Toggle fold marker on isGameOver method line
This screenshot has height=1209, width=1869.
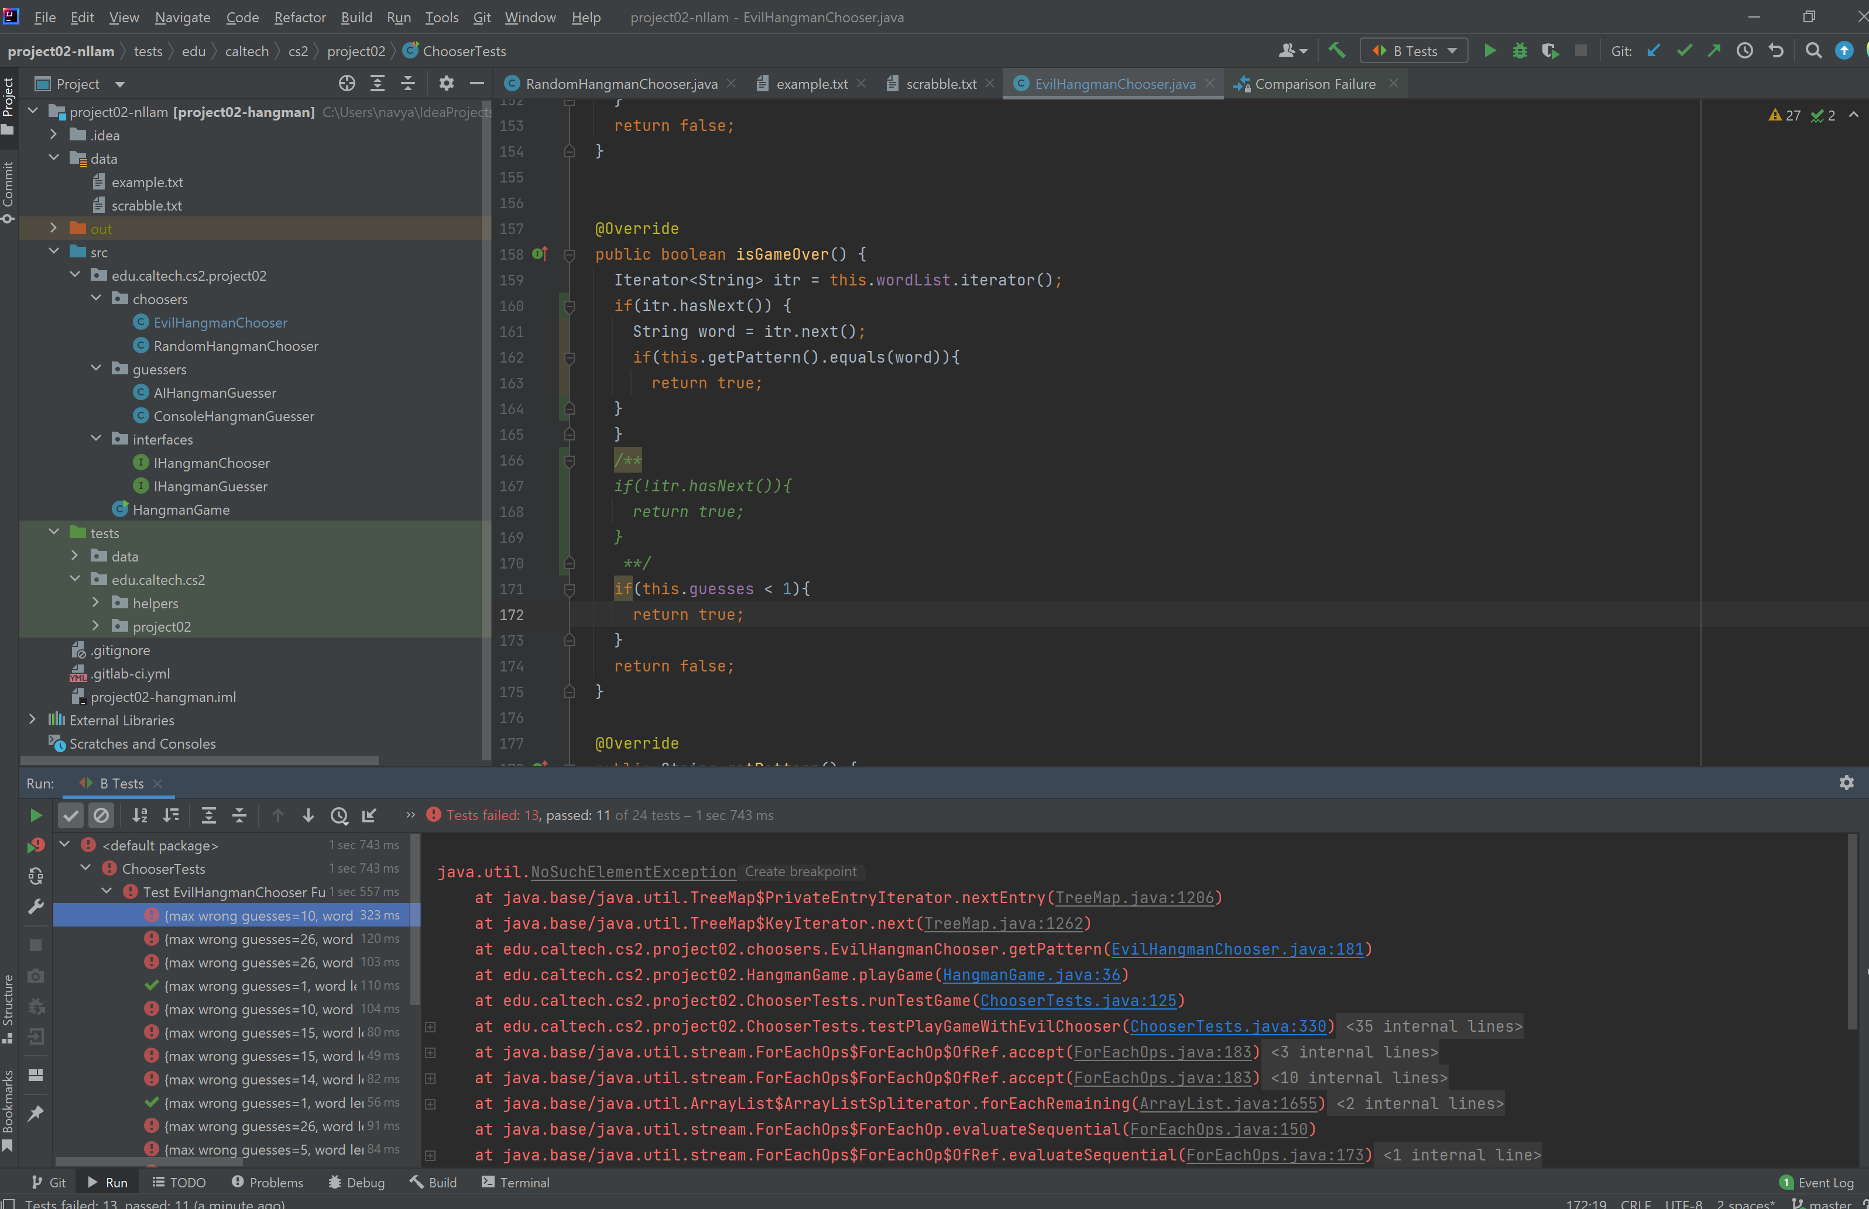click(570, 254)
